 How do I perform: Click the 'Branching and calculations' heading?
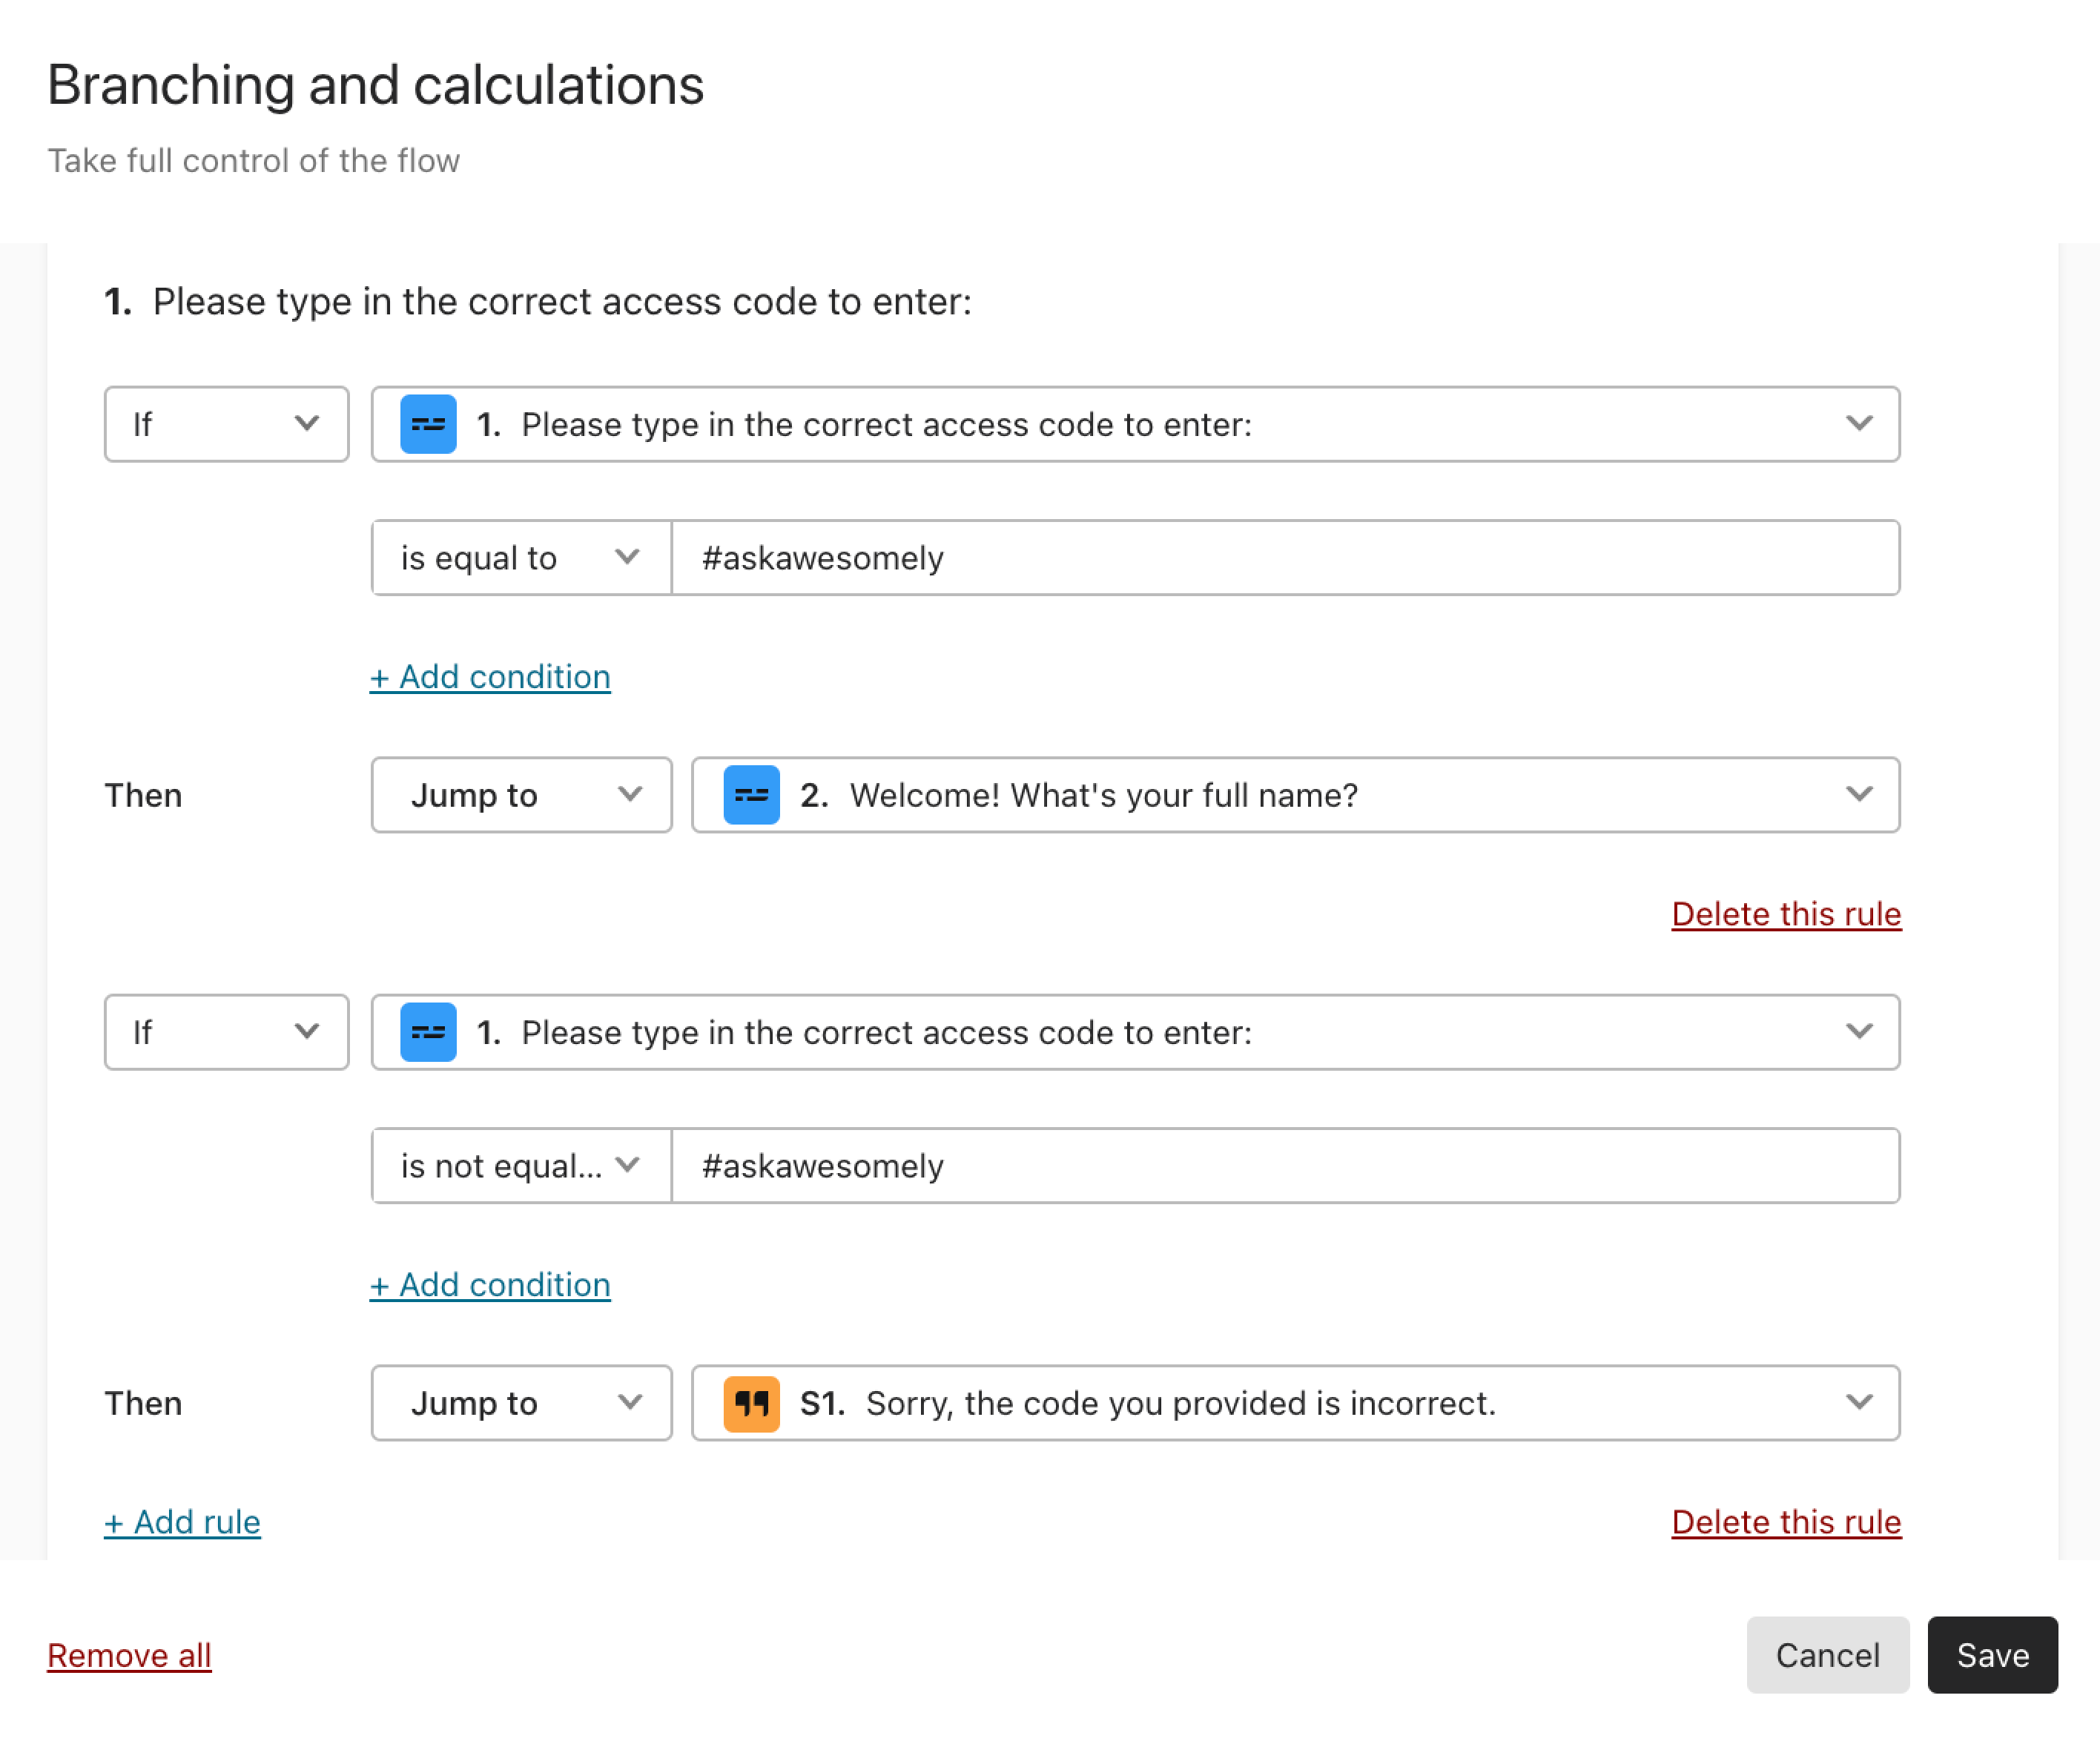click(x=375, y=85)
